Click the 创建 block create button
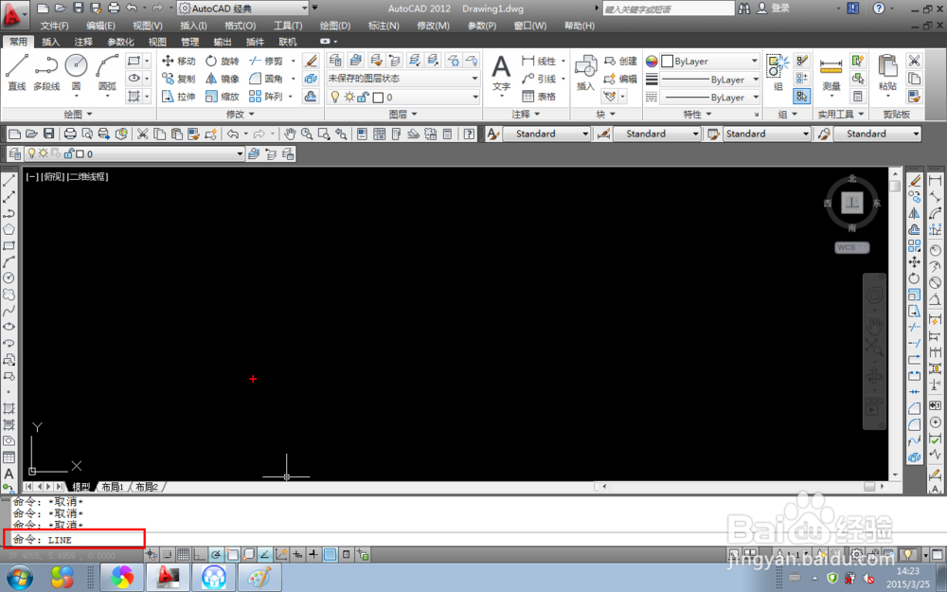 620,61
